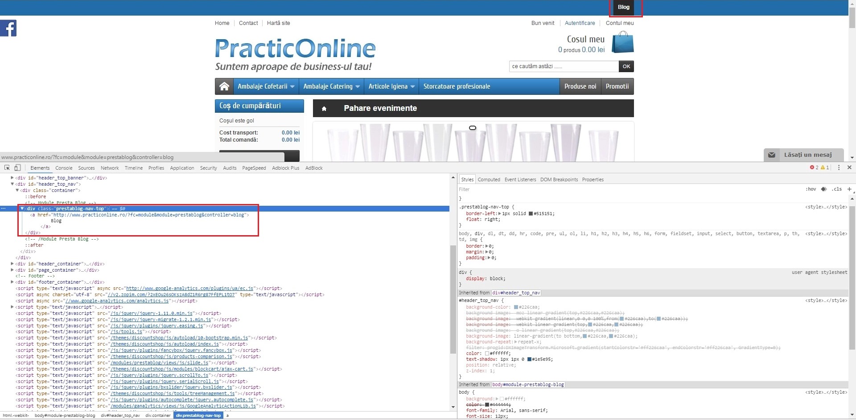
Task: Open the Facebook page icon
Action: (8, 28)
